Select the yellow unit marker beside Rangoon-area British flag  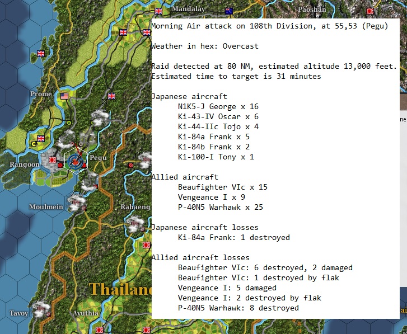click(34, 144)
